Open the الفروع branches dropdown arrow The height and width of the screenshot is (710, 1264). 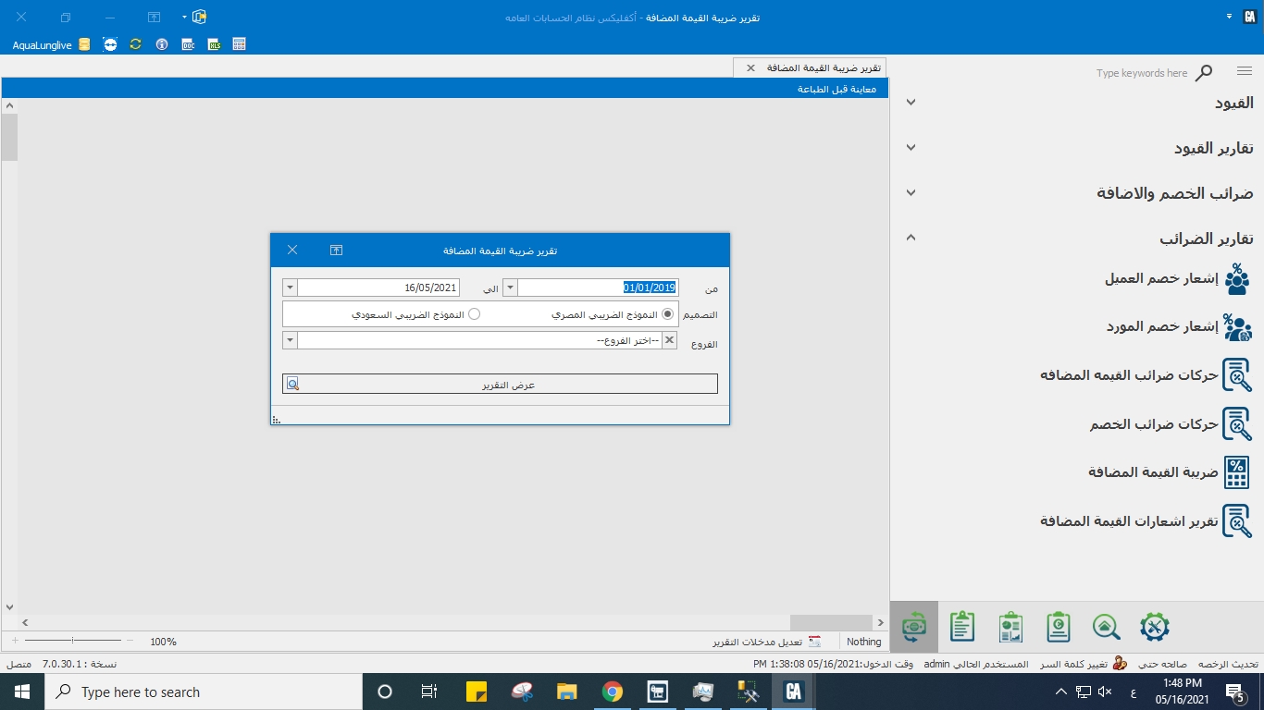pyautogui.click(x=290, y=341)
